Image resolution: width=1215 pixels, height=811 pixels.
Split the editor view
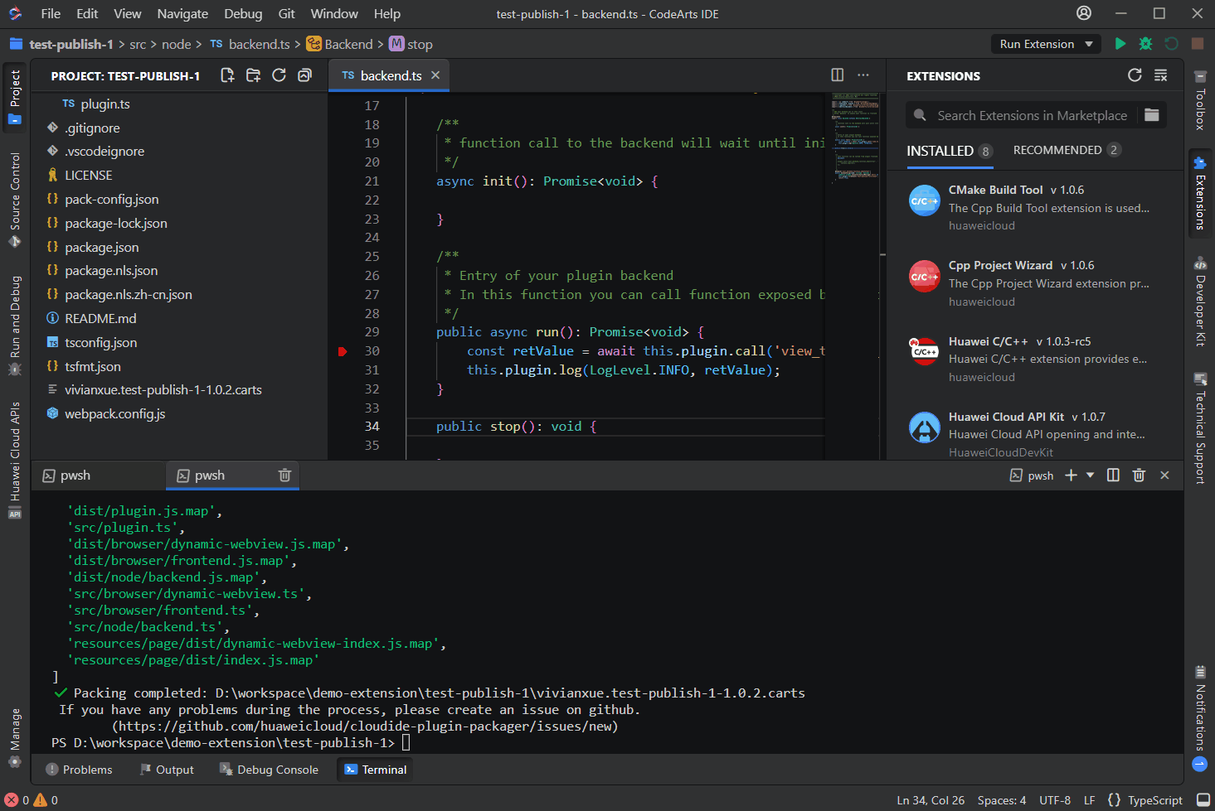coord(837,75)
